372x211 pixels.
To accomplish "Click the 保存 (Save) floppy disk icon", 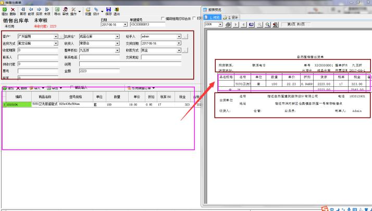I will click(108, 11).
